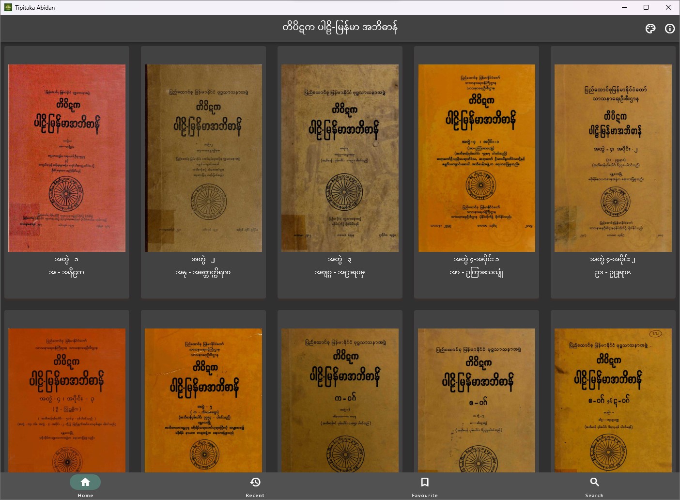Screen dimensions: 680x500
Task: Open second-row first orange-red book cover
Action: pyautogui.click(x=67, y=400)
